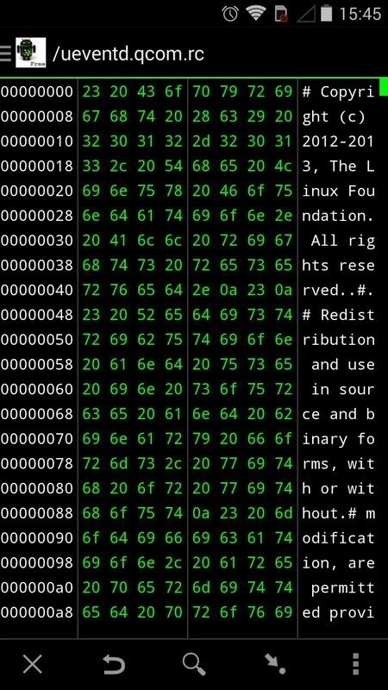This screenshot has height=690, width=388.
Task: Select the ASCII text 'ndation.'
Action: tap(338, 216)
